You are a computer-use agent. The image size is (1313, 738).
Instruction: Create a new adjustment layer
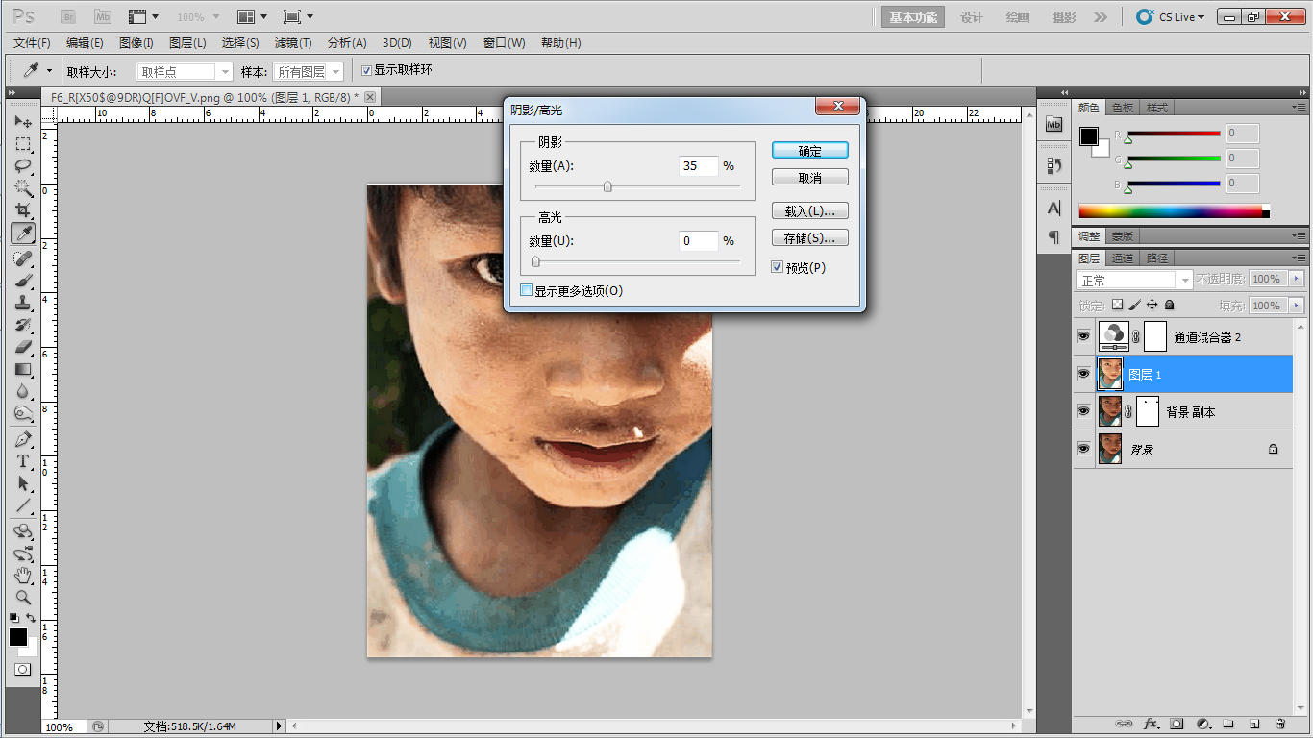(1202, 724)
